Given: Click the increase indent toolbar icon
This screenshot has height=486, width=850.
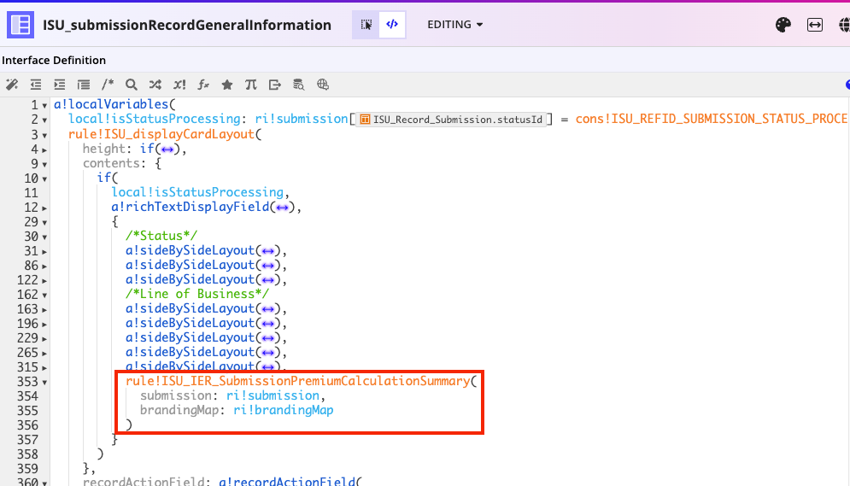Looking at the screenshot, I should (x=60, y=85).
